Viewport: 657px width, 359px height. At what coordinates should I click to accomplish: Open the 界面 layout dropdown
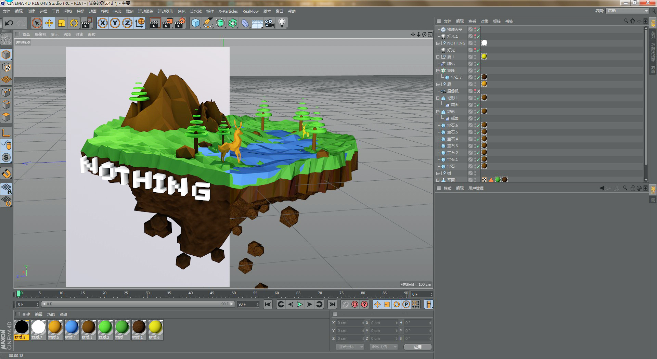click(x=628, y=11)
